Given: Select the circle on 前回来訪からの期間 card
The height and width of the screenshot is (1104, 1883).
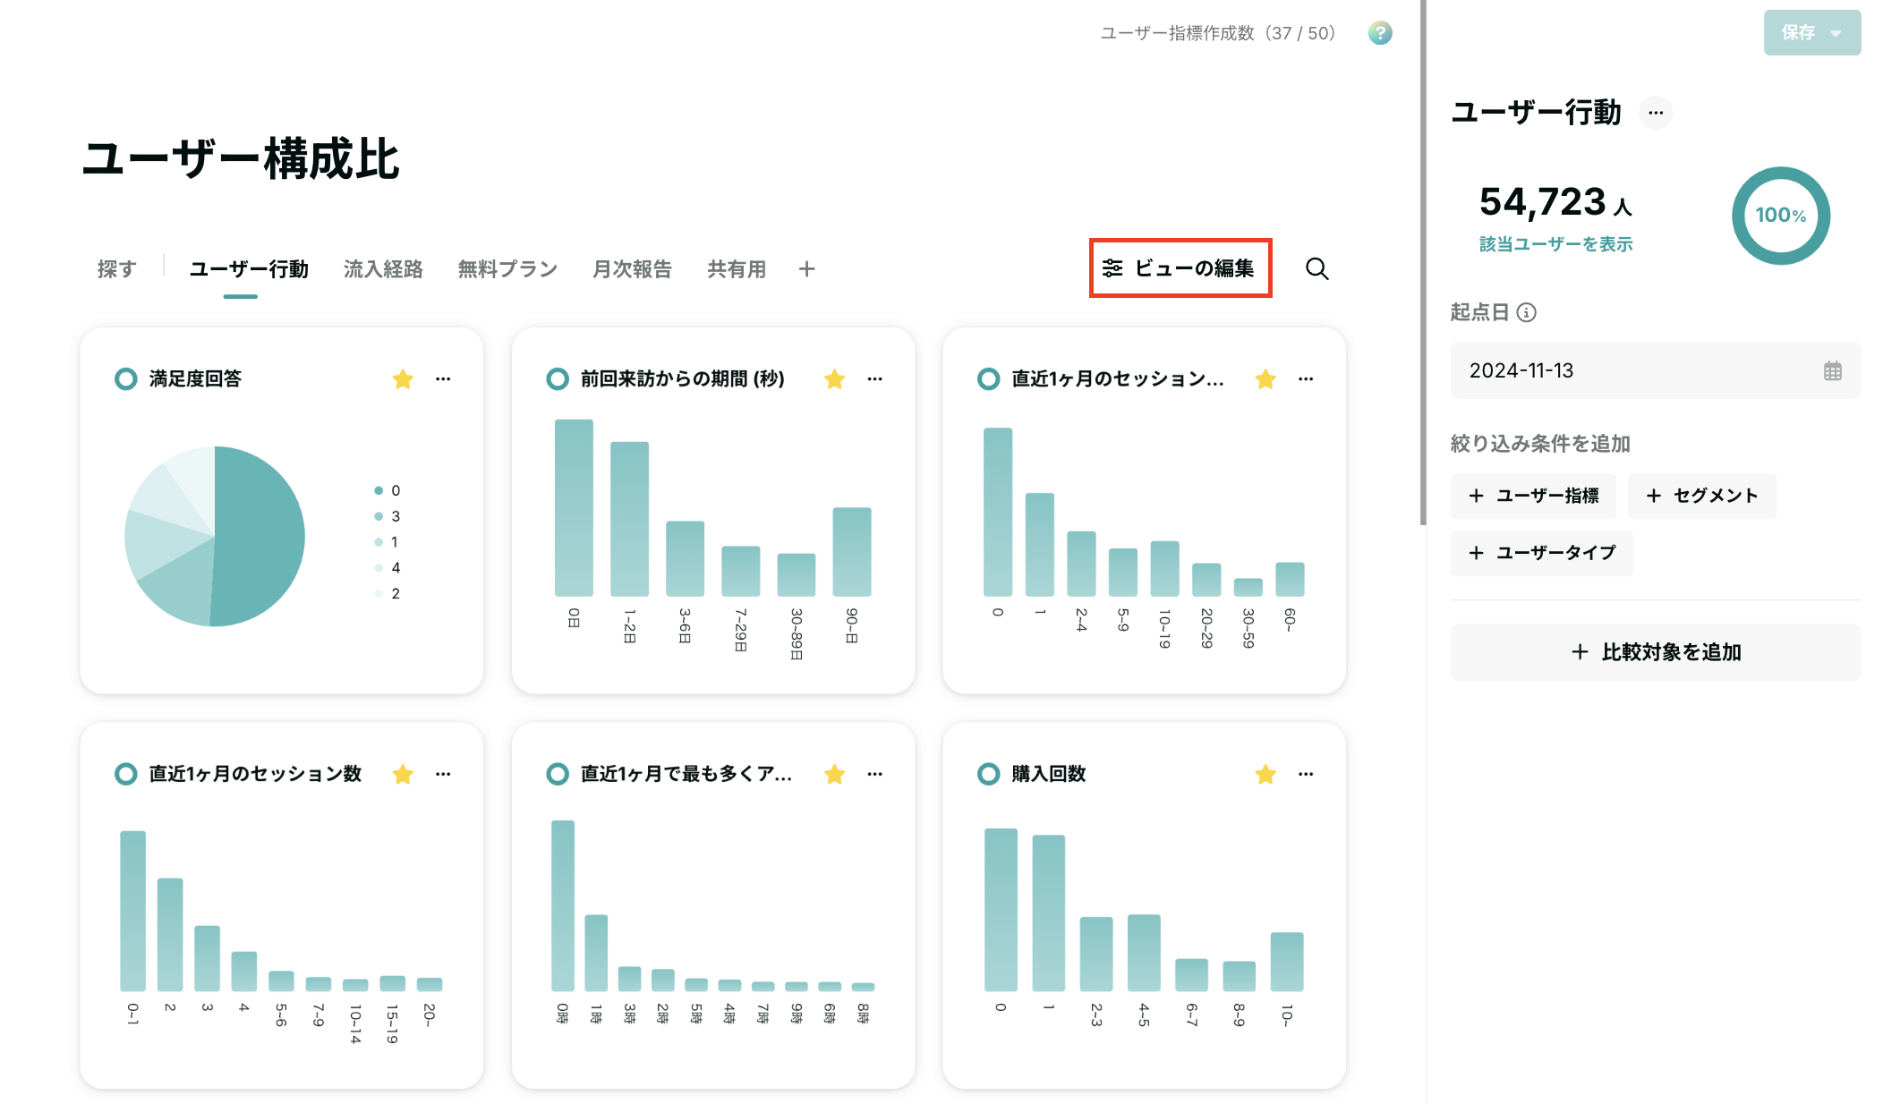Looking at the screenshot, I should 558,379.
